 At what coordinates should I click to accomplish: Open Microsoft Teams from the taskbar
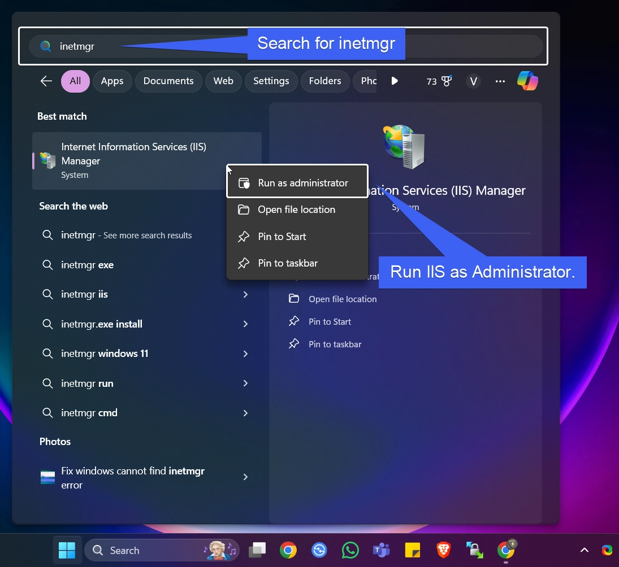click(x=382, y=550)
